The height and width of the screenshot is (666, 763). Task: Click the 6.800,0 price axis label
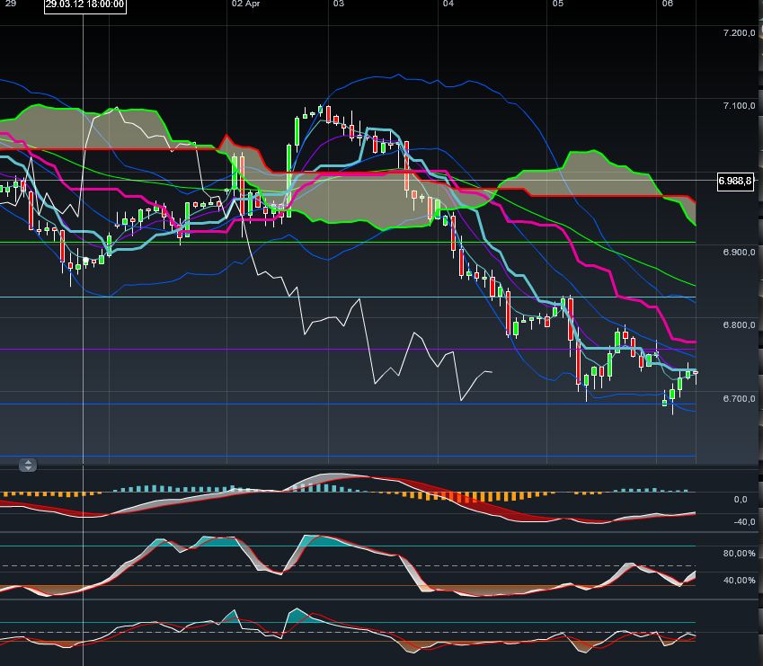pos(739,325)
